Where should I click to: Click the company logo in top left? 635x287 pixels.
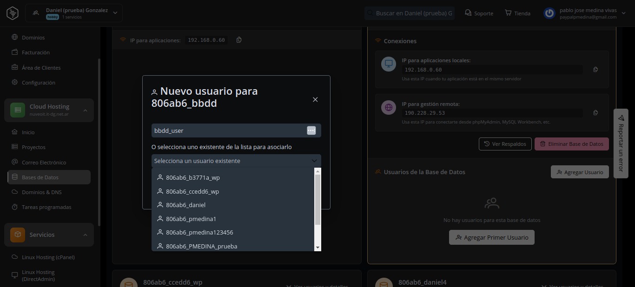(13, 13)
